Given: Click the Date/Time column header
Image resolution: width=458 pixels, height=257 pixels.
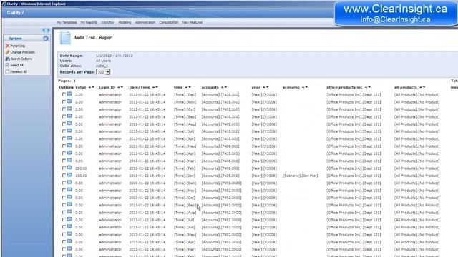Looking at the screenshot, I should [140, 87].
